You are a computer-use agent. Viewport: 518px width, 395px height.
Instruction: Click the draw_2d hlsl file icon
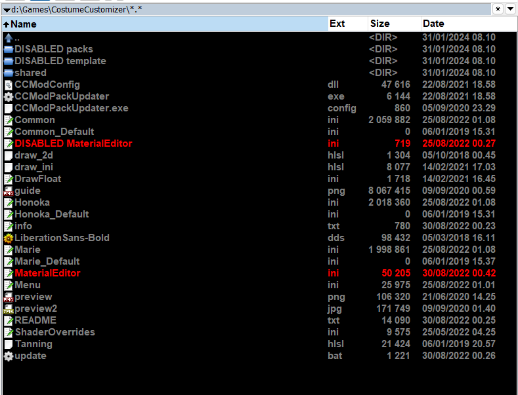coord(9,156)
